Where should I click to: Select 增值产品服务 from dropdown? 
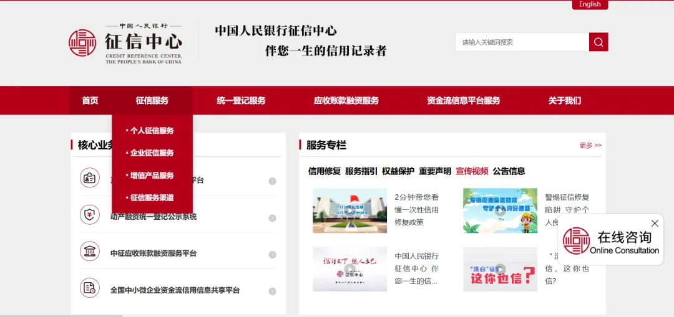(x=152, y=176)
